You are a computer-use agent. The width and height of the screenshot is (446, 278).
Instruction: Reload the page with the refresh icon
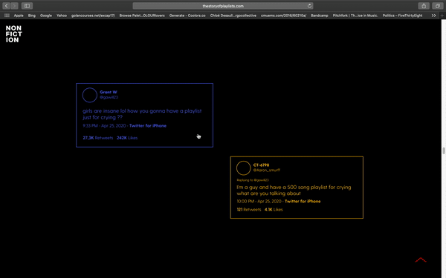tap(309, 6)
